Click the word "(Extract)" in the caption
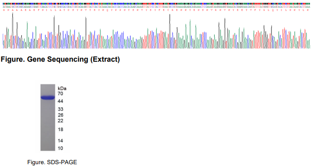The image size is (311, 166). (x=105, y=59)
